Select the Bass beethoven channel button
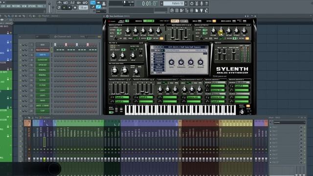Screen dimensions: 313x176 click(43, 50)
